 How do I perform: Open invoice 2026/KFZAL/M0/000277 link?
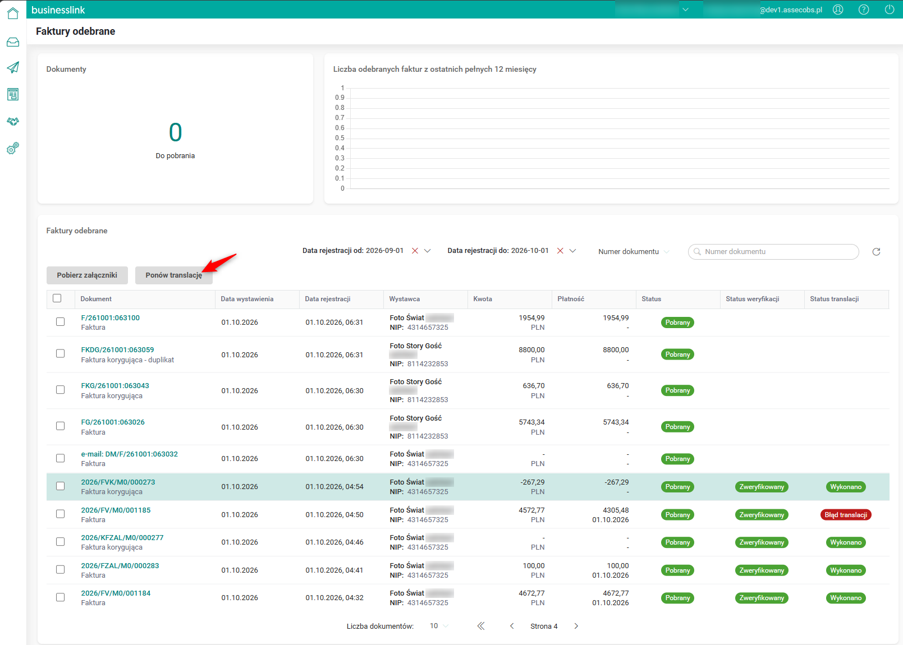point(122,538)
